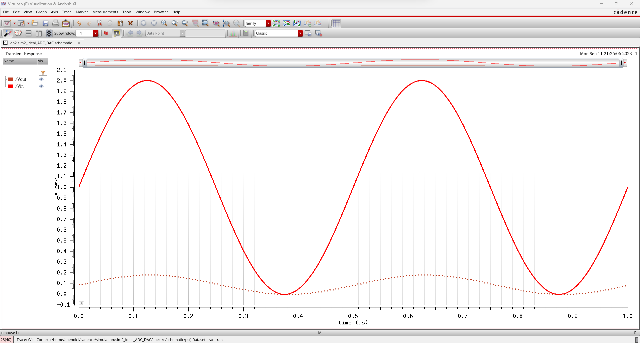The width and height of the screenshot is (640, 343).
Task: Save graph as image snapshot
Action: tap(66, 23)
